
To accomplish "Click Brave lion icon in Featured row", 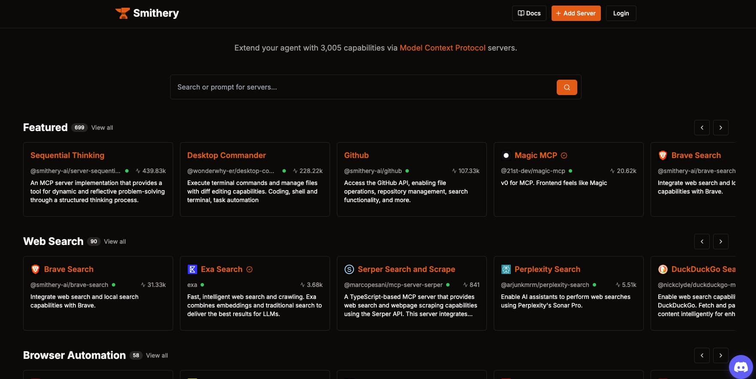I will click(663, 155).
